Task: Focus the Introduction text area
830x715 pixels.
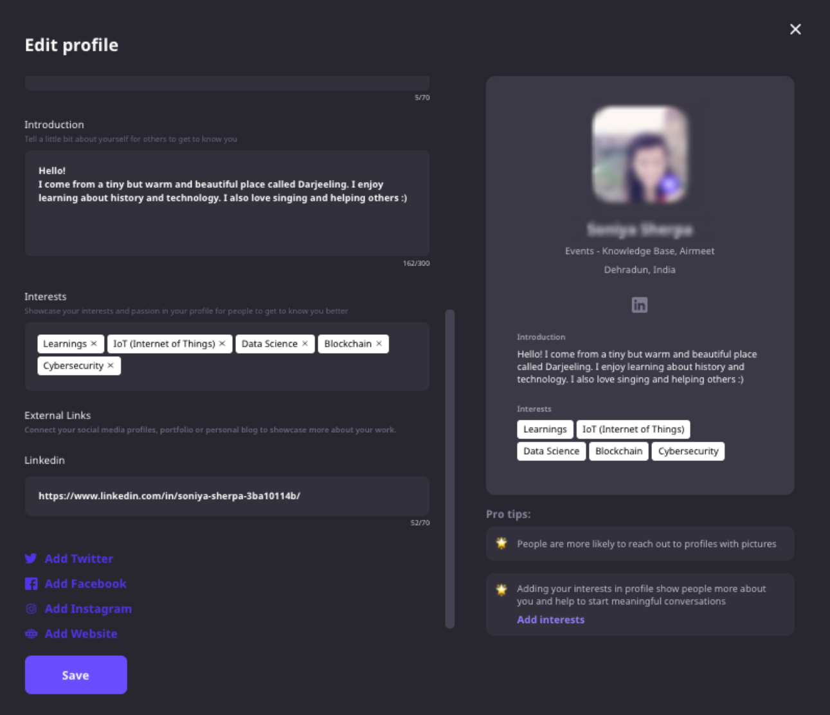Action: (x=227, y=203)
